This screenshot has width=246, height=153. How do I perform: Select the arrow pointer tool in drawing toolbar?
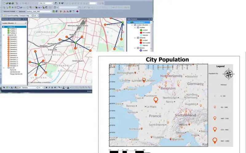4,88
